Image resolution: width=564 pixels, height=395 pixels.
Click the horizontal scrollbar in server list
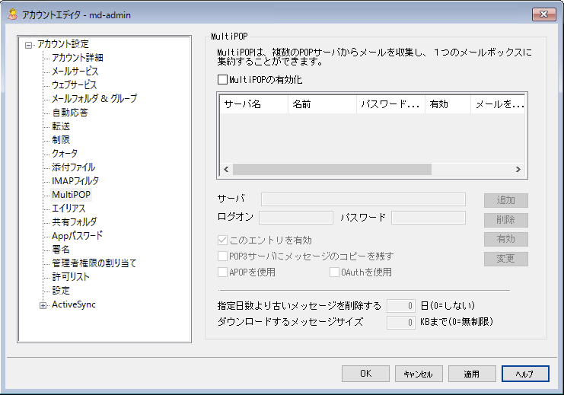tap(332, 170)
